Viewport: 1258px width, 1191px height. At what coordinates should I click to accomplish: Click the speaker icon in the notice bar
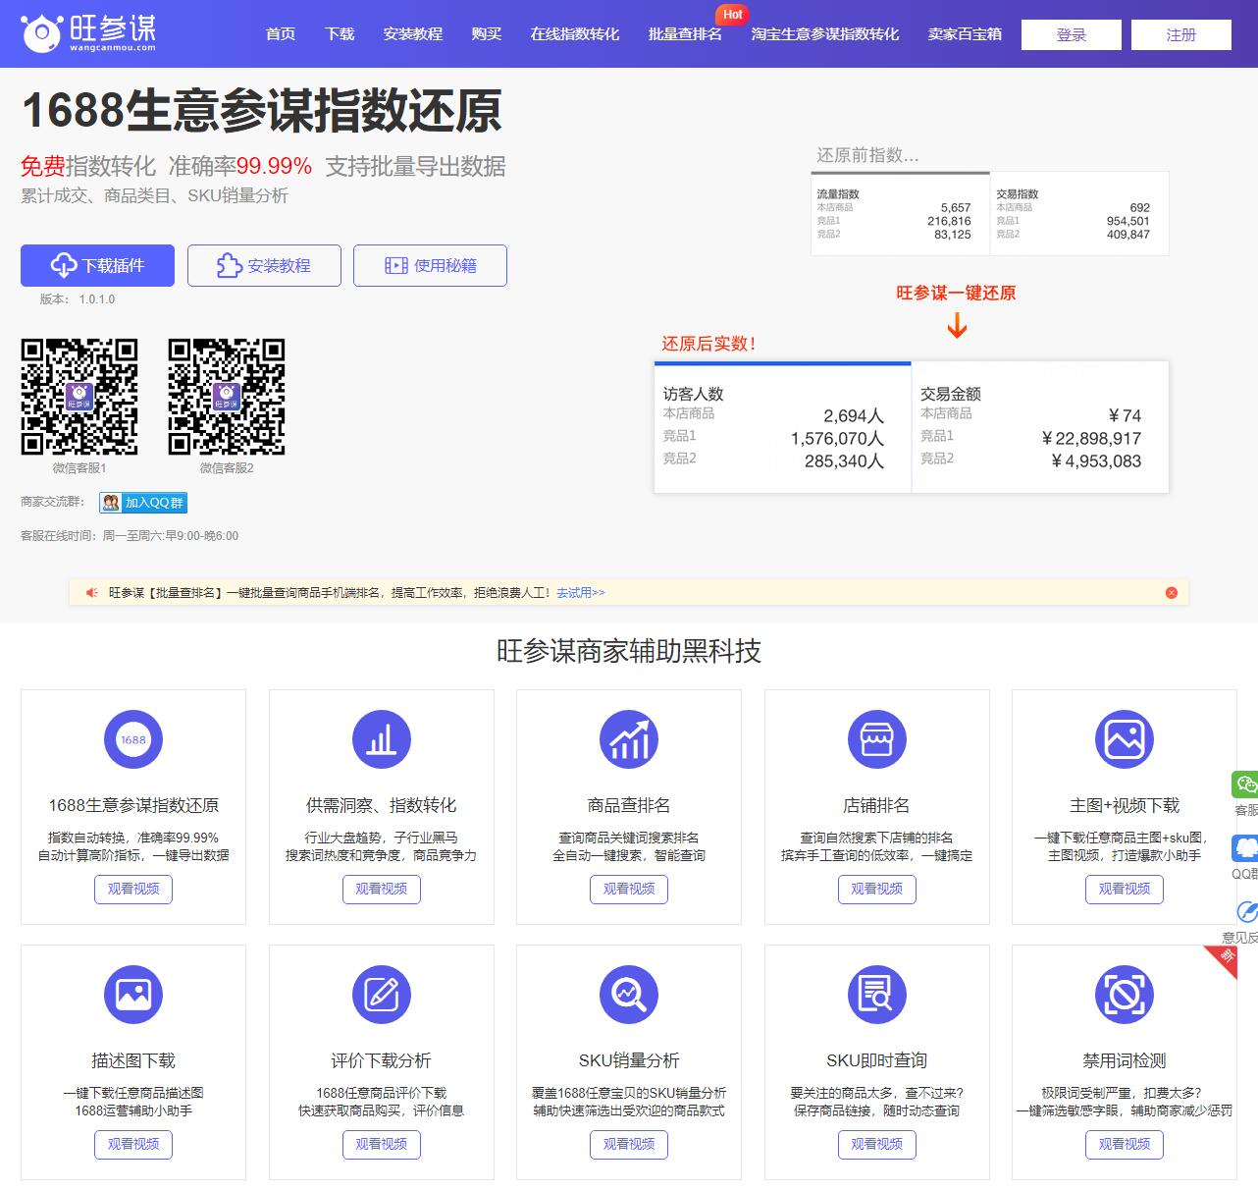coord(91,593)
